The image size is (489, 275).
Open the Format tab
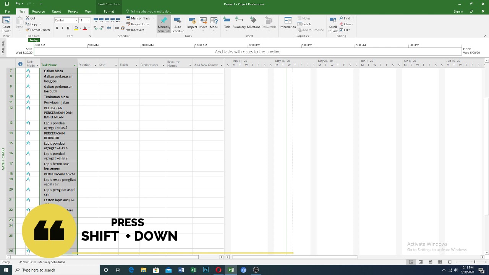pos(109,11)
